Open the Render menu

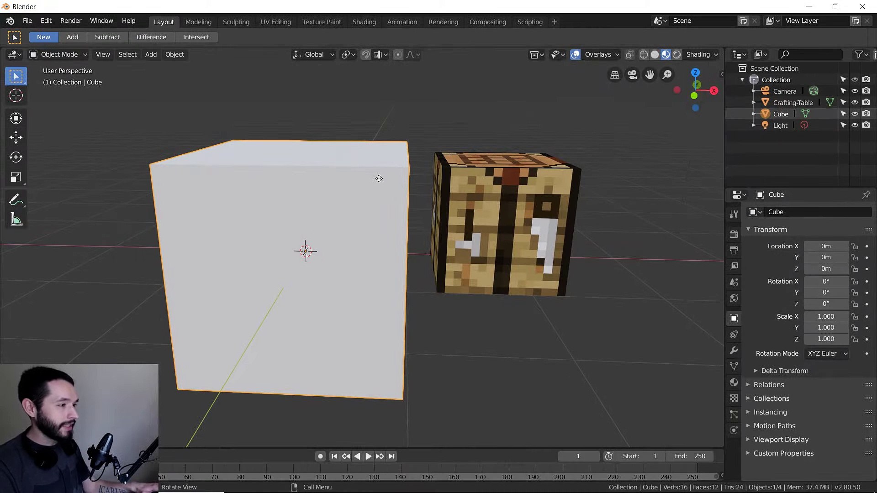[x=71, y=21]
